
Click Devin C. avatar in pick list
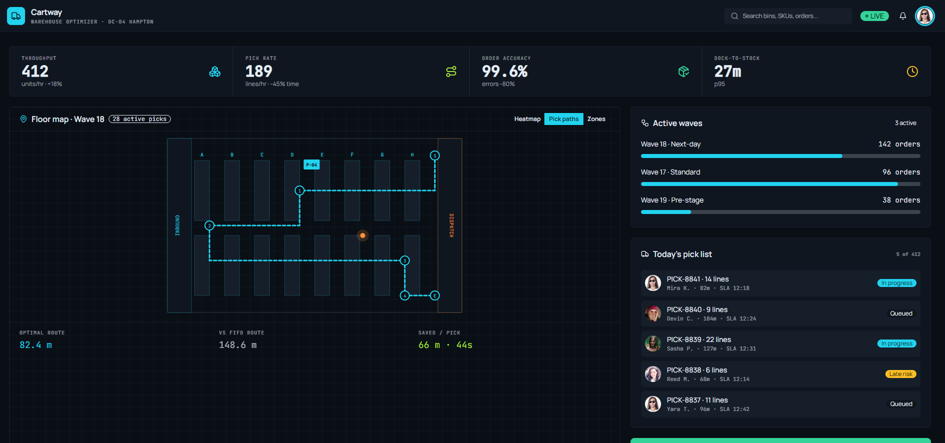tap(653, 313)
